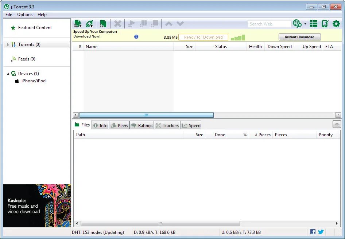Click the Twitter icon in status bar

[x=321, y=231]
